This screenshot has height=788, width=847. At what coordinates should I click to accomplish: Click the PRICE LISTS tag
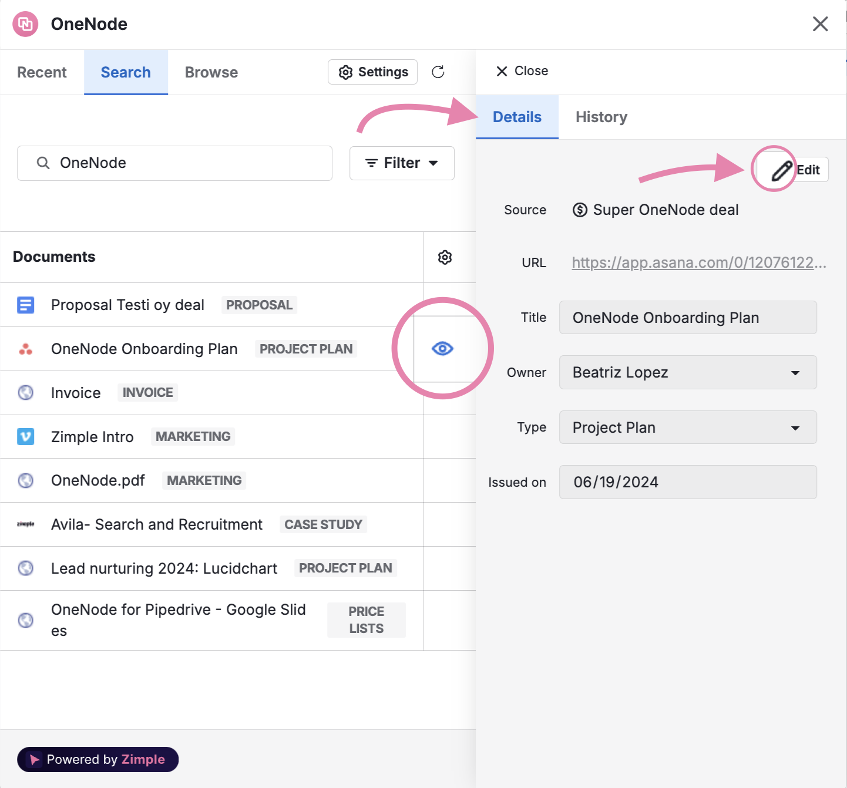(367, 620)
